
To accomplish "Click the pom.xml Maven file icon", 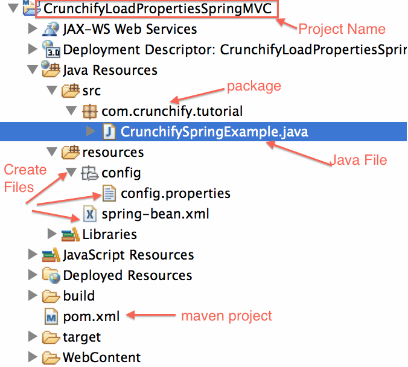I will (51, 316).
